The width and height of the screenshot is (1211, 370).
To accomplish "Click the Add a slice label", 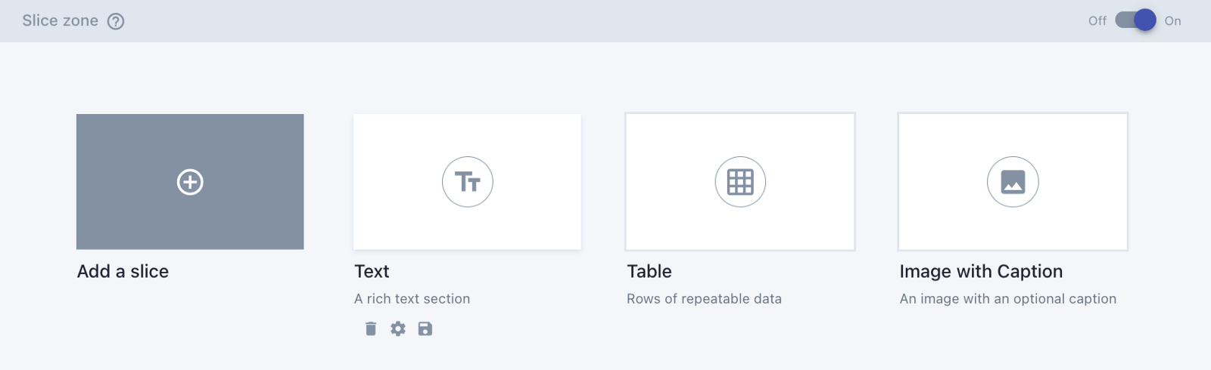I will pos(123,271).
